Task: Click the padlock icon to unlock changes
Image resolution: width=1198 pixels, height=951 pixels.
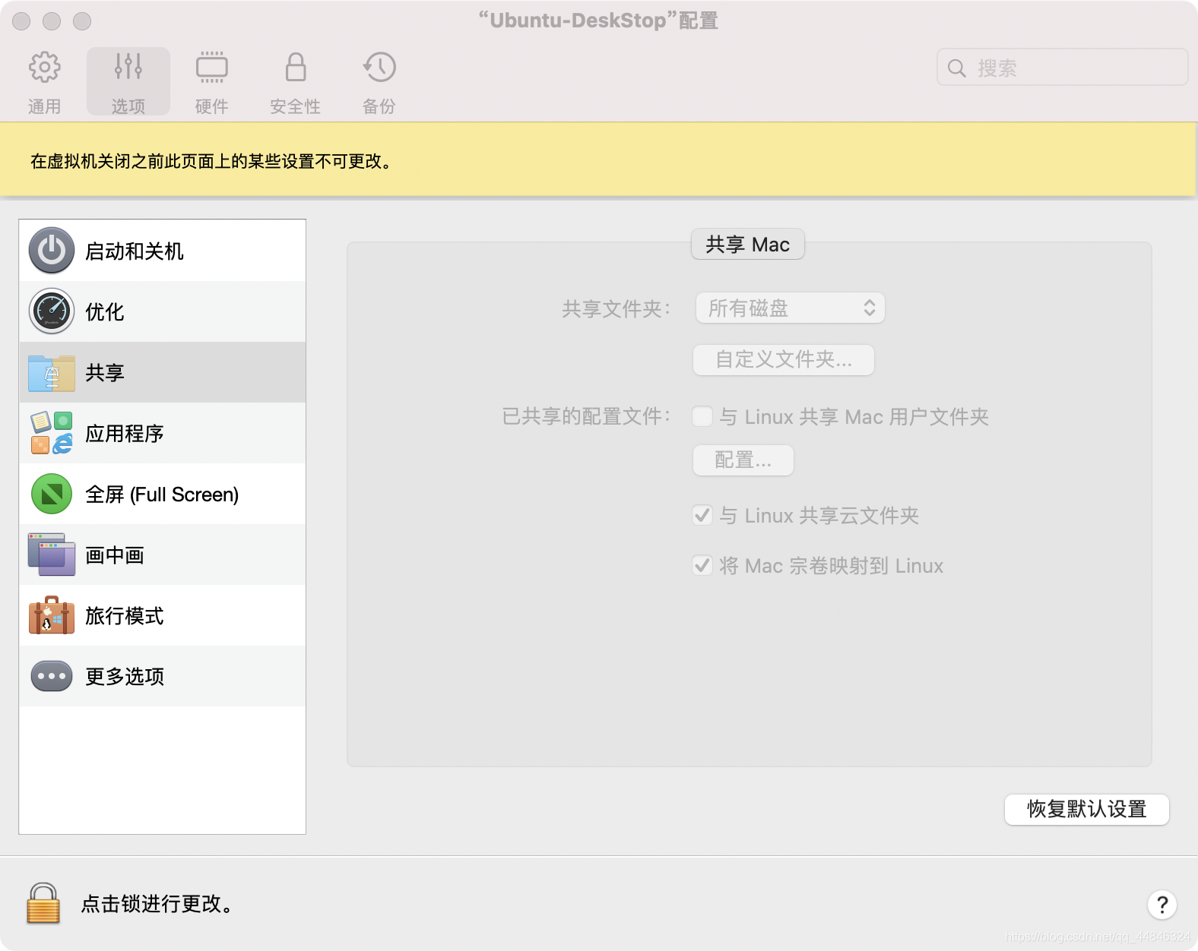Action: [x=43, y=903]
